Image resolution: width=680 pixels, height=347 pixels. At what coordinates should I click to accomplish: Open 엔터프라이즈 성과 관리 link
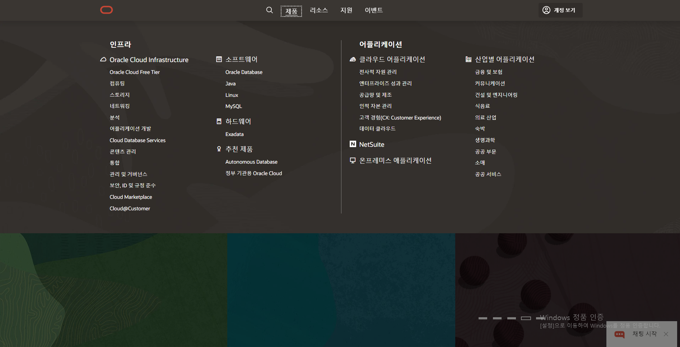[386, 83]
